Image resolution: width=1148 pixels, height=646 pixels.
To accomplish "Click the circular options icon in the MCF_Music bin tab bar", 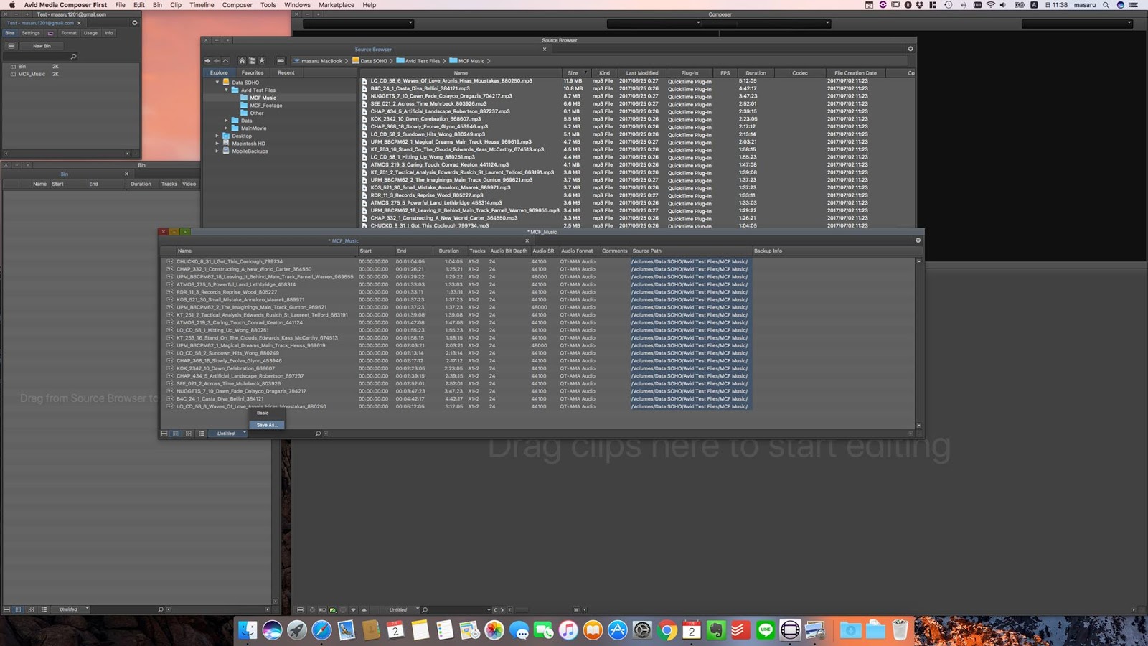I will pyautogui.click(x=918, y=240).
